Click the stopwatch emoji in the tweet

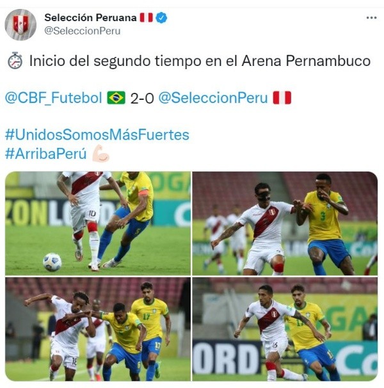click(15, 60)
